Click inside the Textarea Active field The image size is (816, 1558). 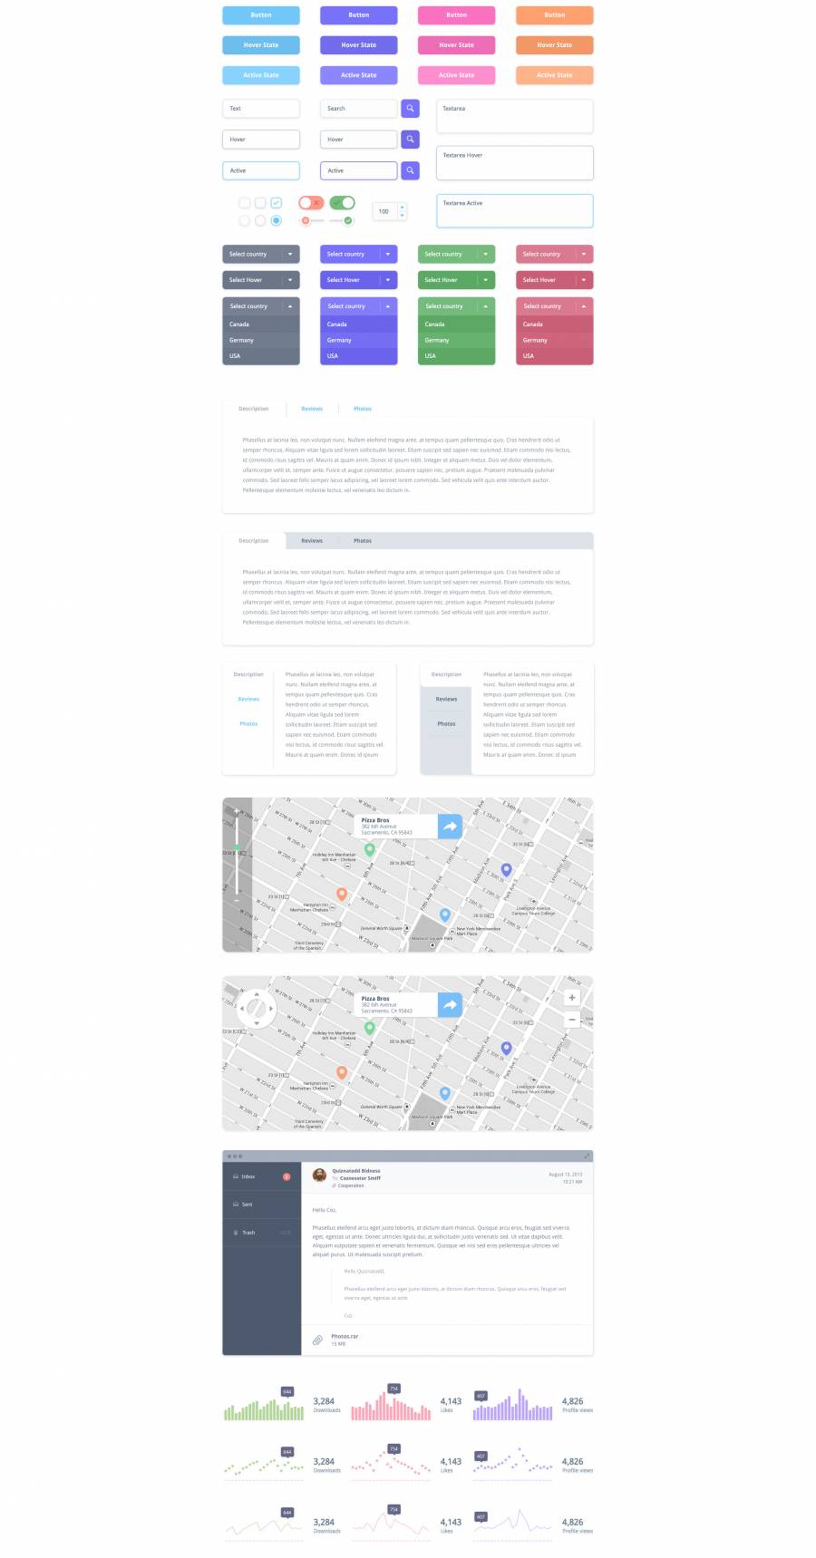(514, 211)
